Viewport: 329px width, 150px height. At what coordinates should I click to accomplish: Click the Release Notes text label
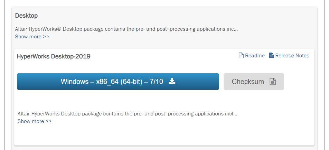(x=292, y=56)
